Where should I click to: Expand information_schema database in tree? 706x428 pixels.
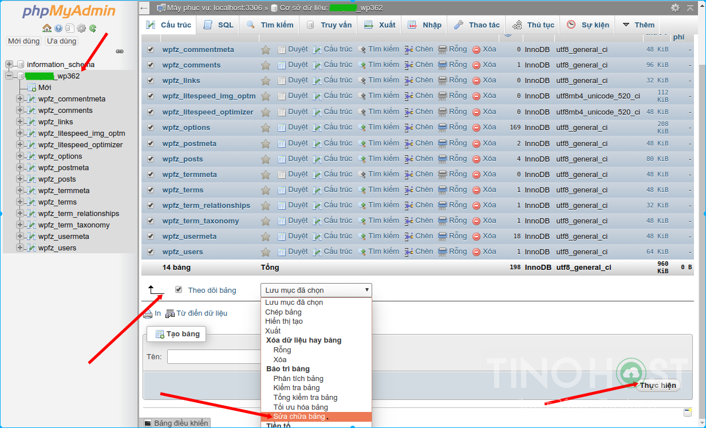click(x=9, y=64)
